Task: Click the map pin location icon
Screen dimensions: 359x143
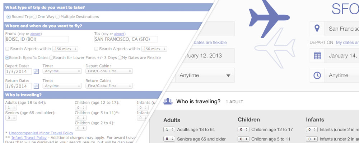Action: pyautogui.click(x=317, y=28)
